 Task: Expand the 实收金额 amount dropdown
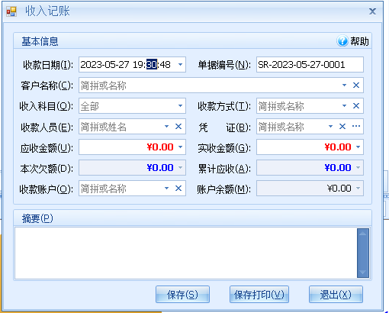(x=358, y=147)
